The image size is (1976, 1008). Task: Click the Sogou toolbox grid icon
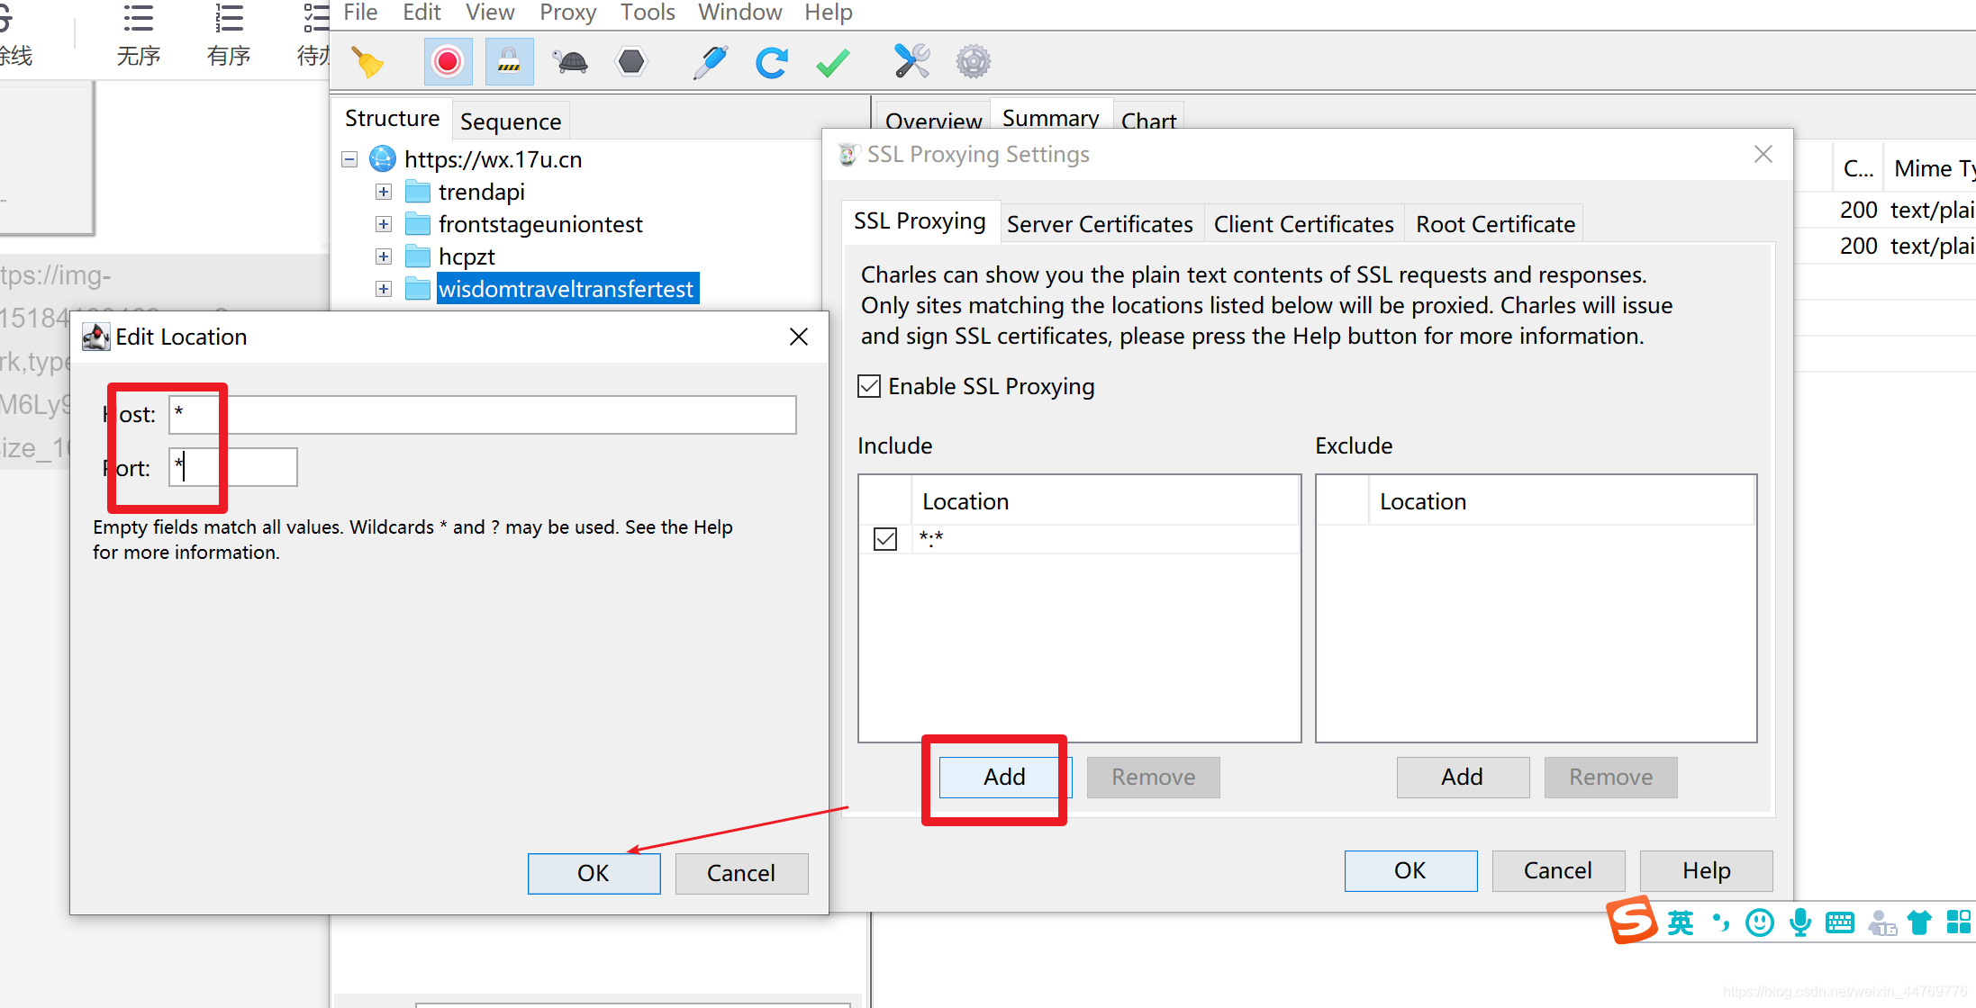click(x=1959, y=922)
